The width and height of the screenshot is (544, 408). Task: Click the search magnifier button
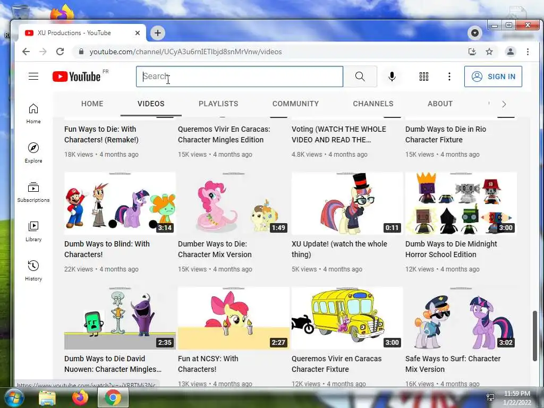tap(360, 76)
